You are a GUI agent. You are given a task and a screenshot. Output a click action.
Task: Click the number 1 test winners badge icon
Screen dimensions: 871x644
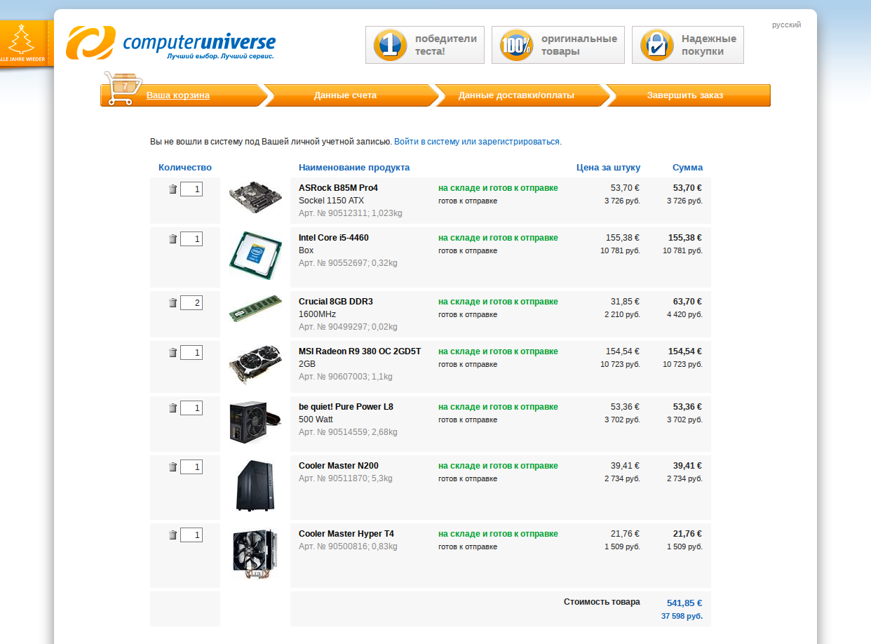pyautogui.click(x=390, y=45)
